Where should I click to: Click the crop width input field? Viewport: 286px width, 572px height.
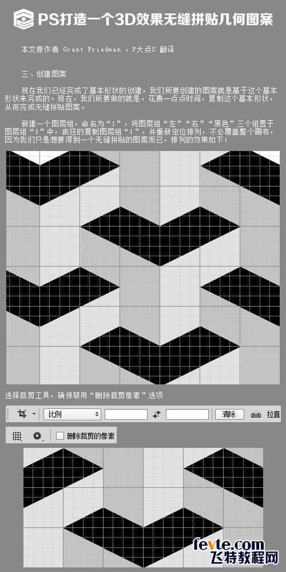point(126,414)
